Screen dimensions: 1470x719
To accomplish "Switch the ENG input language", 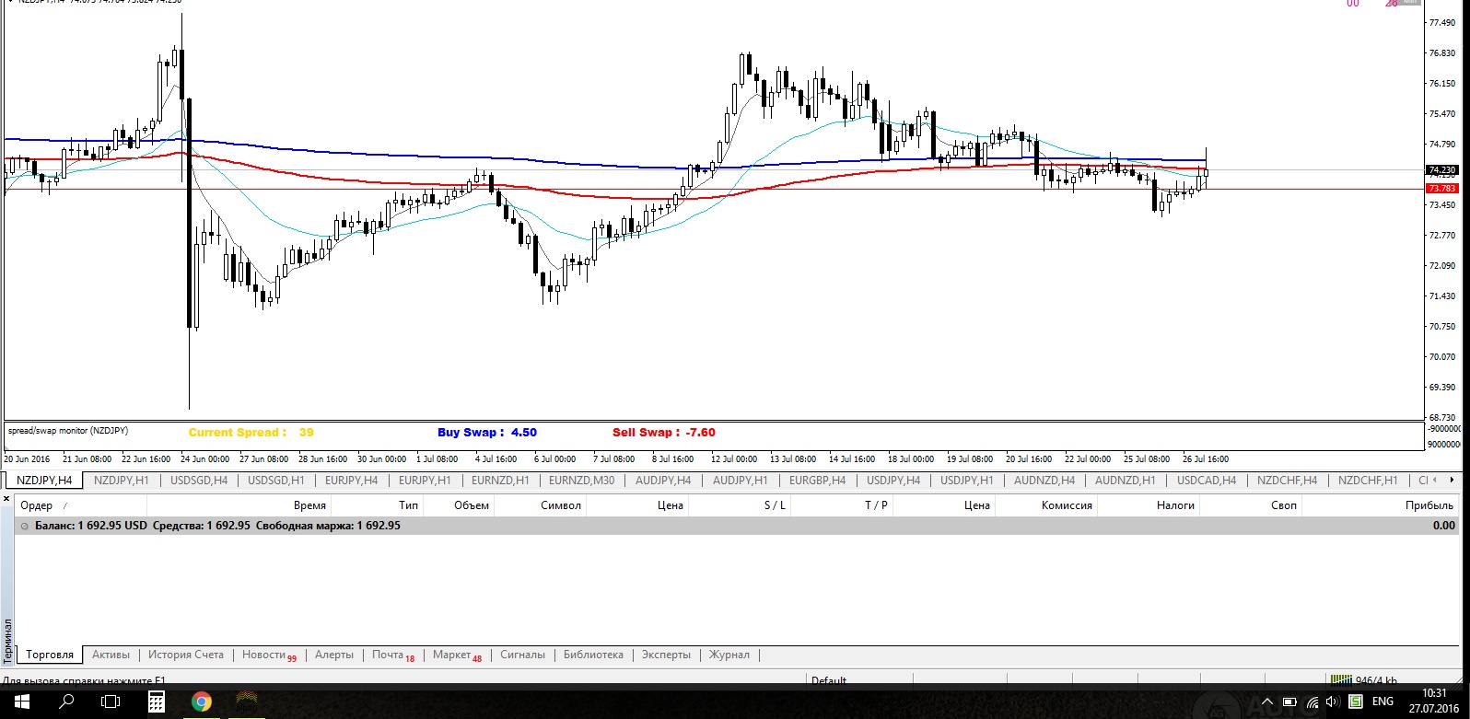I will tap(1382, 702).
